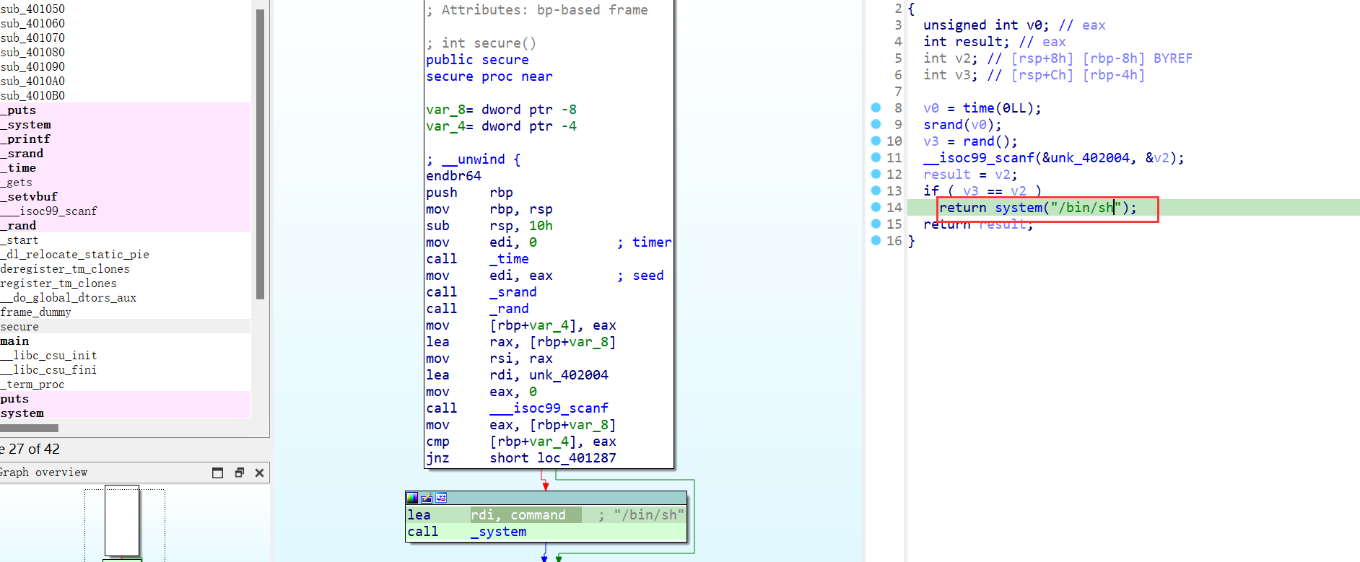Select __do_global_dtors_aux function
Image resolution: width=1360 pixels, height=562 pixels.
(125, 297)
